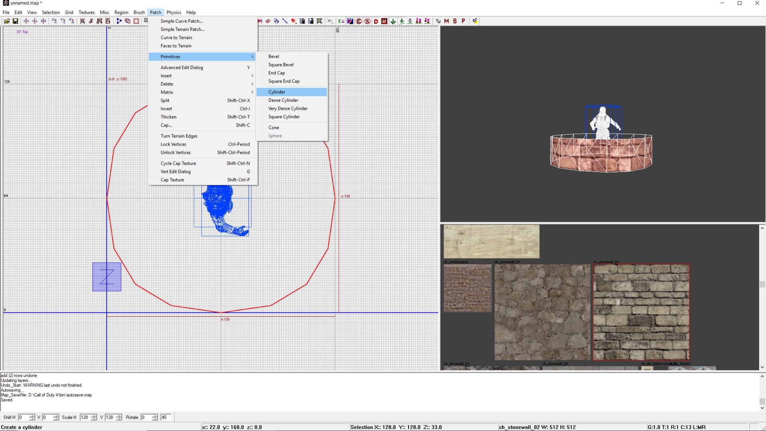Click the Open map folder icon
This screenshot has width=766, height=431.
(x=7, y=21)
